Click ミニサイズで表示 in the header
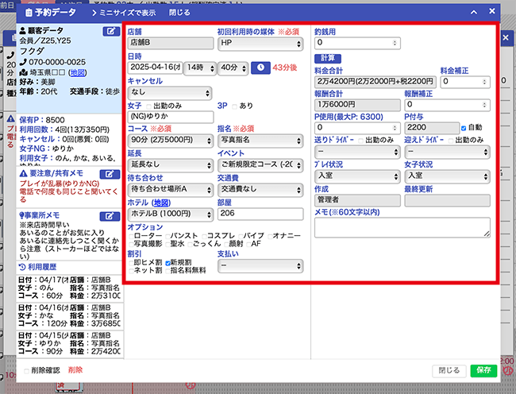The image size is (516, 394). (123, 13)
